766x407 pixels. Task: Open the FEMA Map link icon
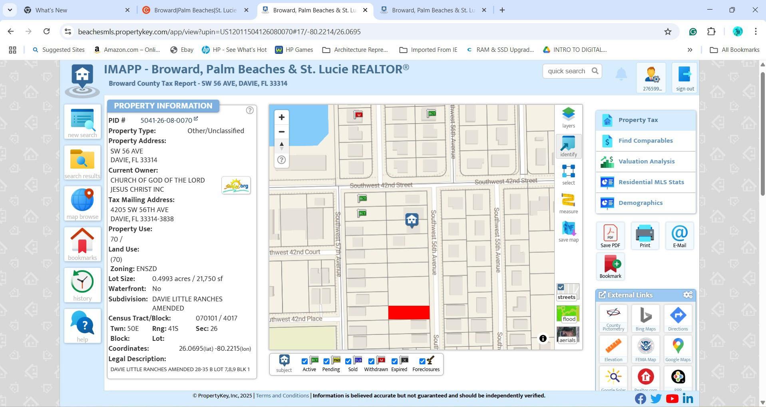645,349
